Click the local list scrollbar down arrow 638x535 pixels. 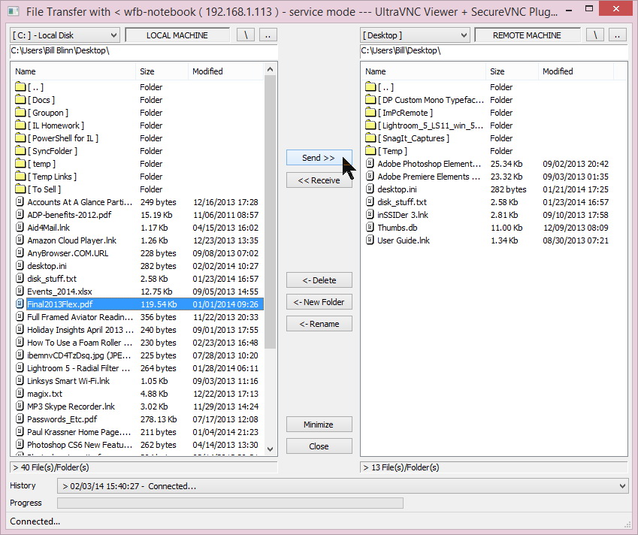[271, 449]
